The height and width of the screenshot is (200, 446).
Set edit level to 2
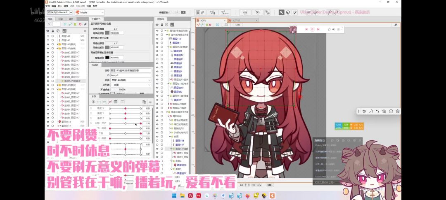click(178, 12)
